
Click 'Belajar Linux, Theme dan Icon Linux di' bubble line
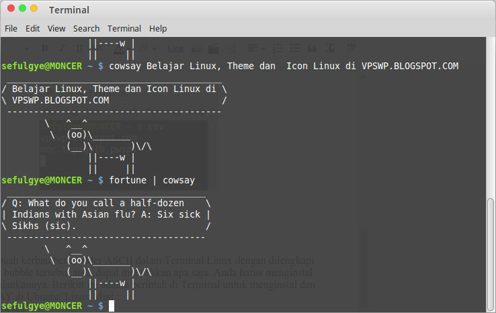click(114, 89)
